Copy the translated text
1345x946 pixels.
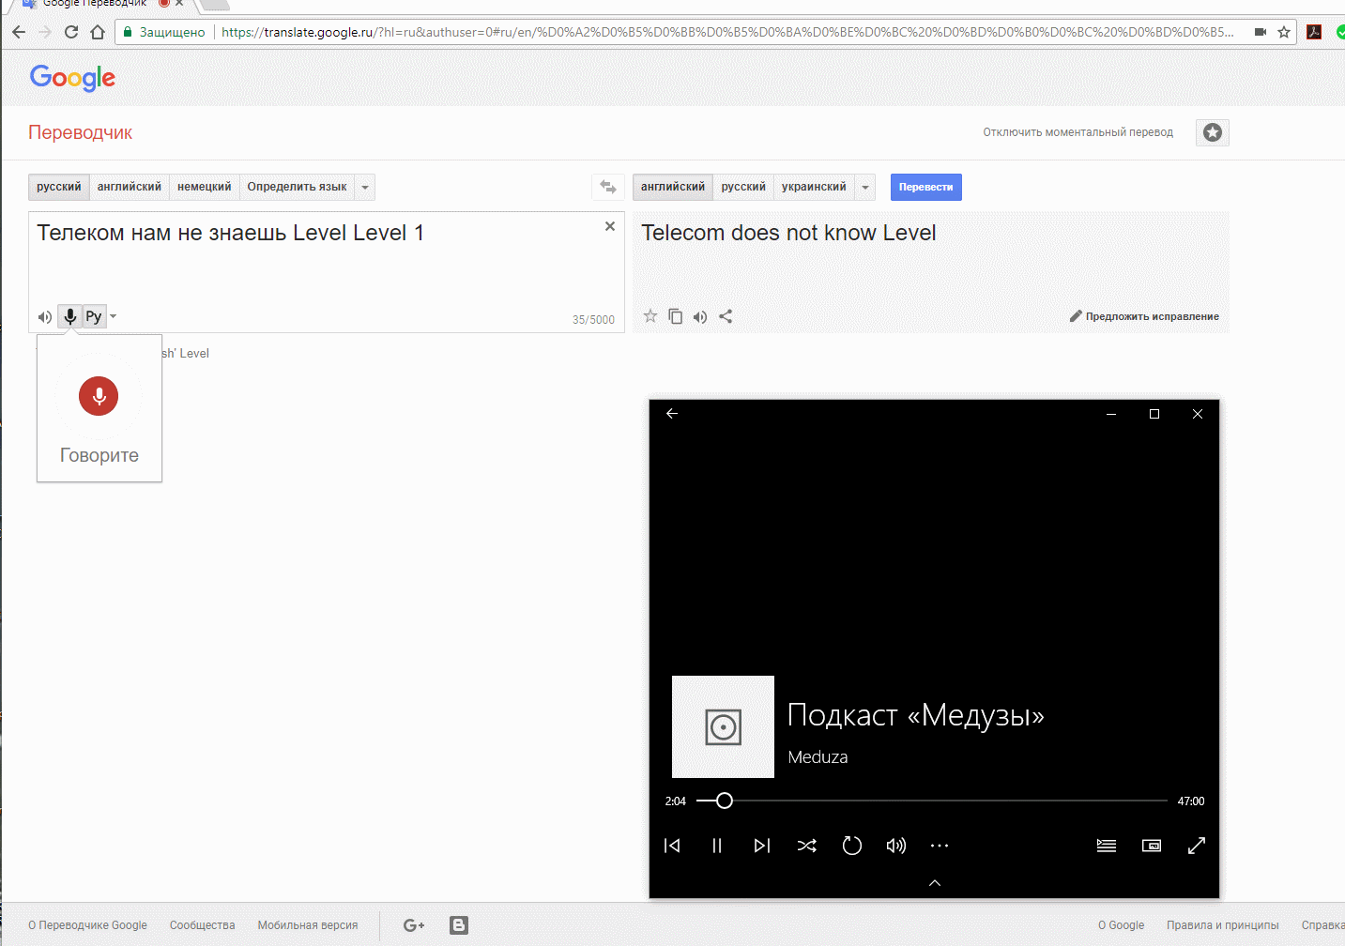point(675,316)
